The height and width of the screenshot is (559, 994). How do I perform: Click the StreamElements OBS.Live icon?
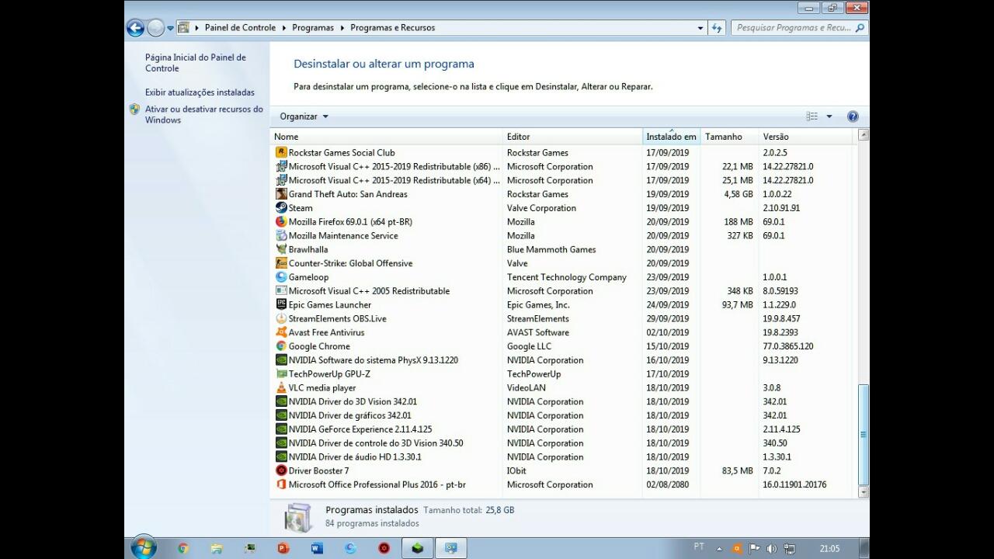point(281,318)
